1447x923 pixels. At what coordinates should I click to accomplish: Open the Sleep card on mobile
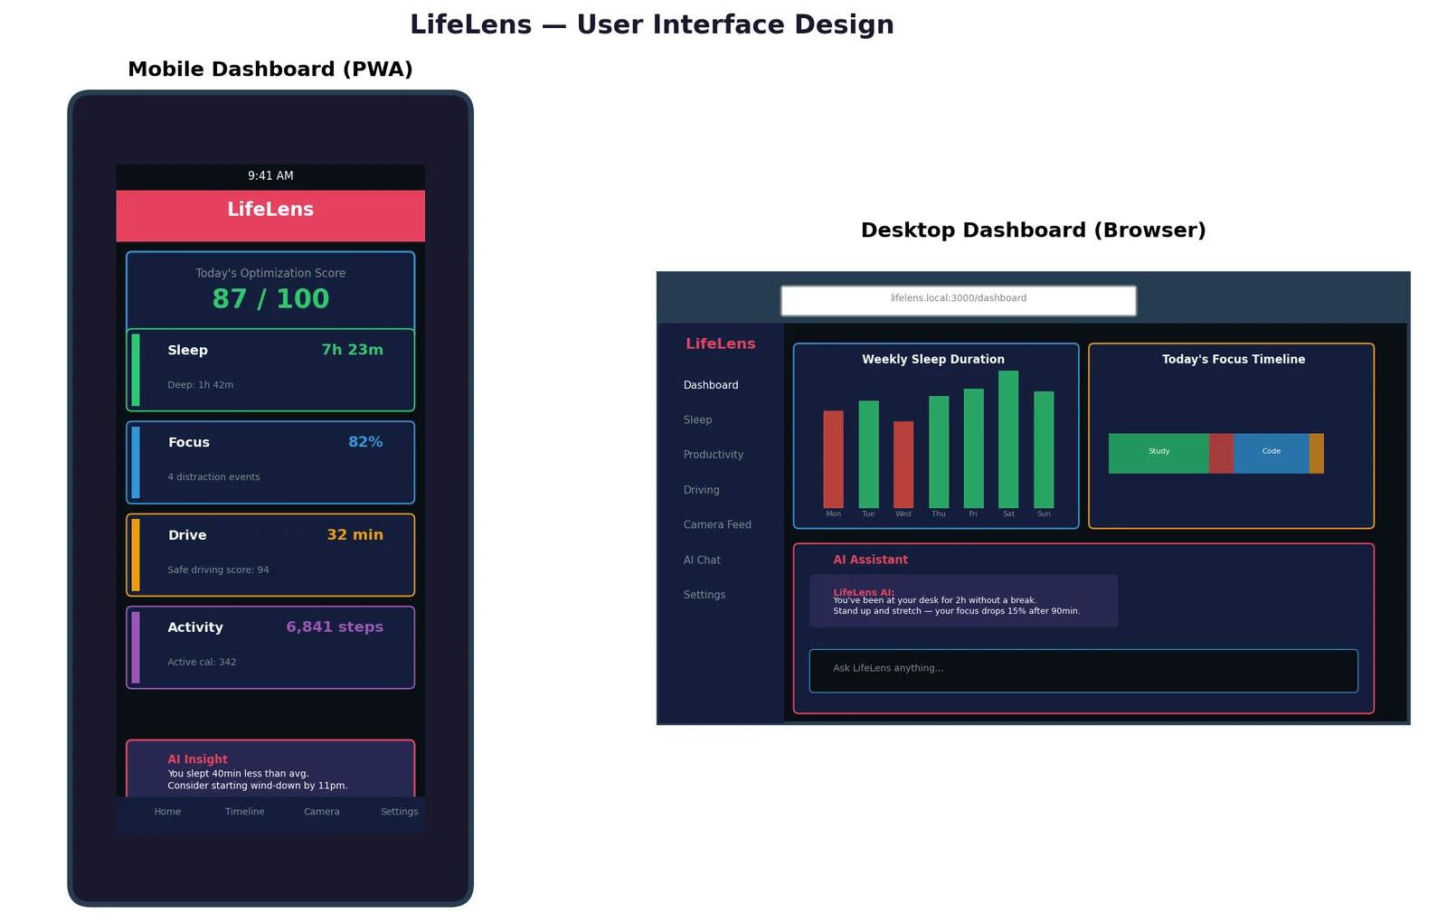click(270, 370)
